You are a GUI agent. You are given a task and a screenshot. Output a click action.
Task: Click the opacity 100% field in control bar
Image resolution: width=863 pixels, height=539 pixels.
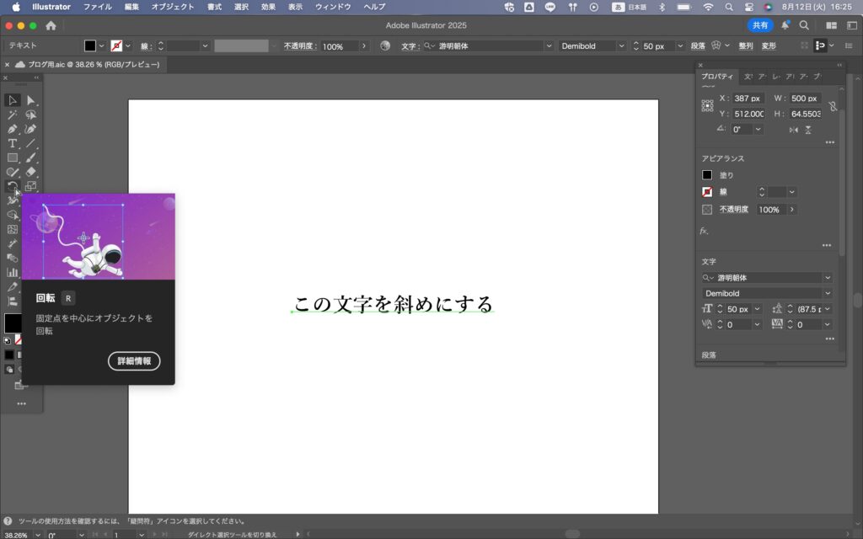[339, 46]
